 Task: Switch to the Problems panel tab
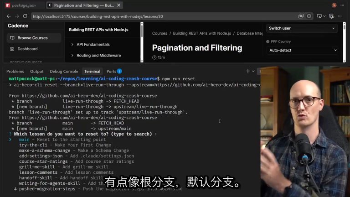15,72
